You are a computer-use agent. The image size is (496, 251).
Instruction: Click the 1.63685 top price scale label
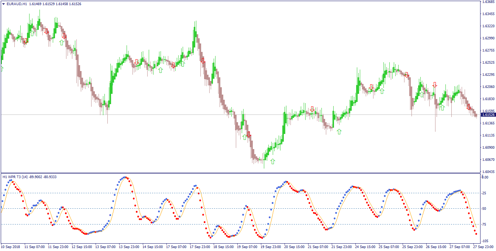pos(488,2)
